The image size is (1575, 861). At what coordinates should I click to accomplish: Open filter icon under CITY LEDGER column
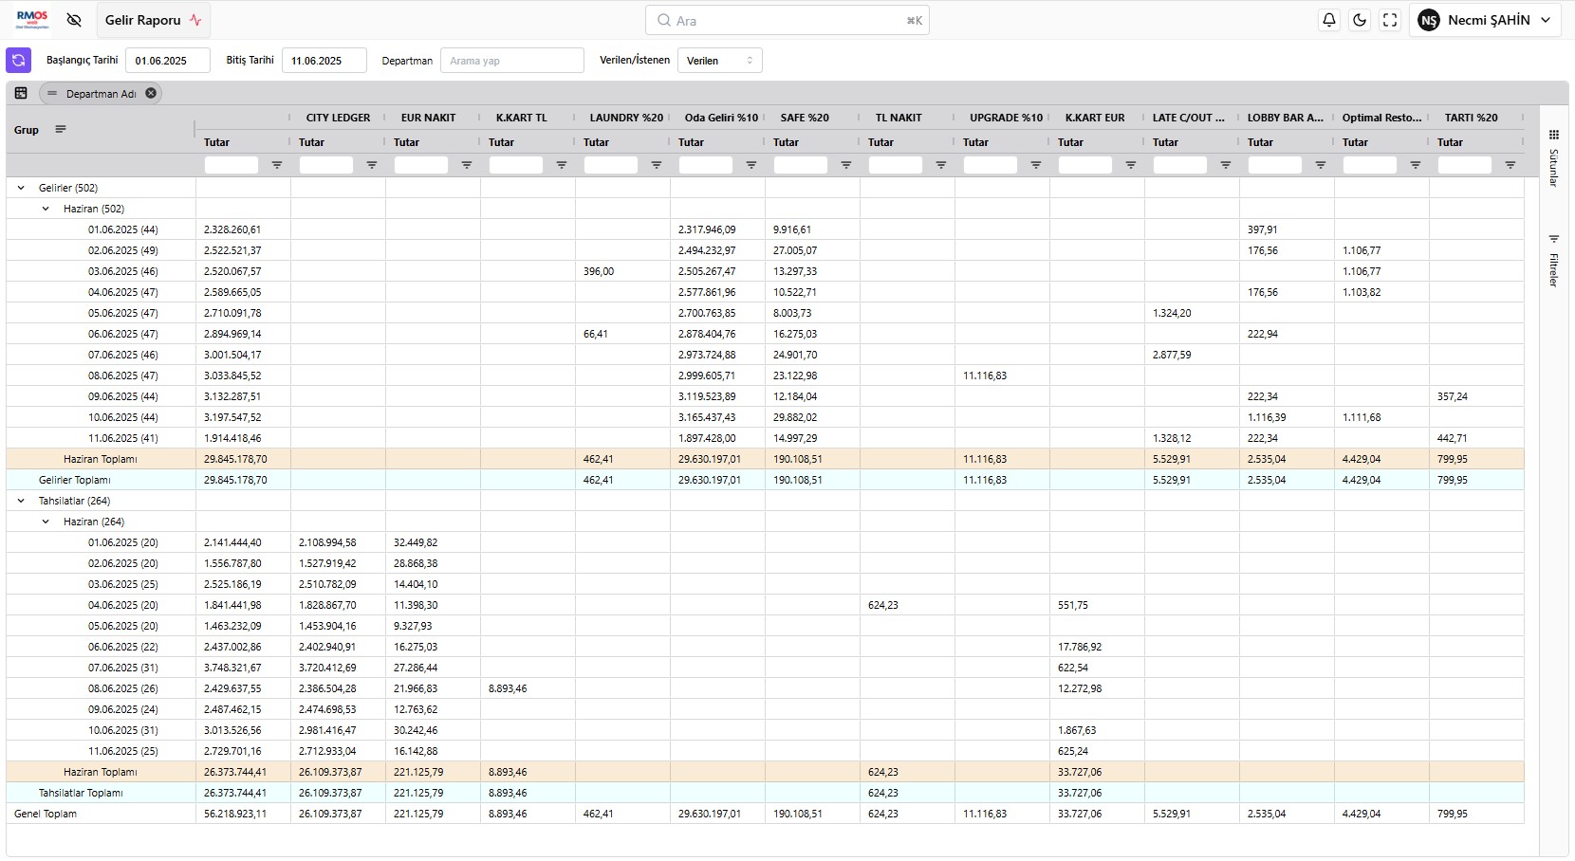(x=372, y=165)
